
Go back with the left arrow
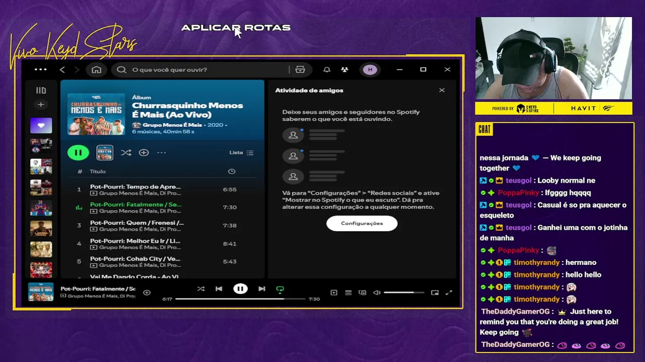[62, 70]
